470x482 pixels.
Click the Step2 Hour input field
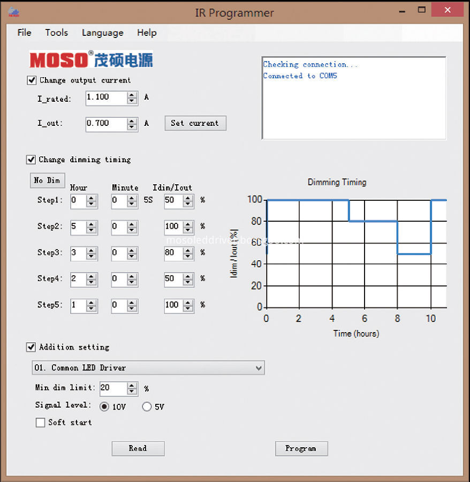pos(78,227)
